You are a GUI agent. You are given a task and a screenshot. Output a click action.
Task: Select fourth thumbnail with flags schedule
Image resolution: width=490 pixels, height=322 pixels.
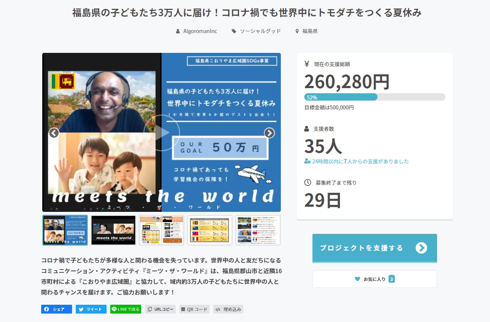click(210, 230)
